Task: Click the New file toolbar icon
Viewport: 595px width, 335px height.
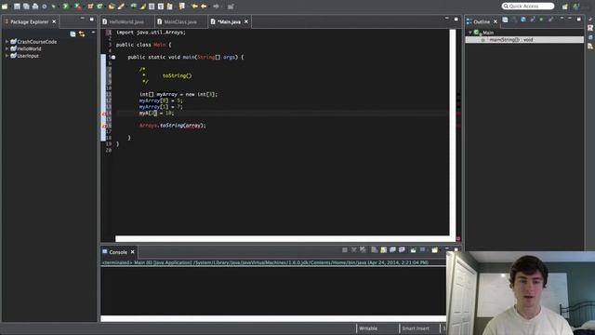Action: 5,7
